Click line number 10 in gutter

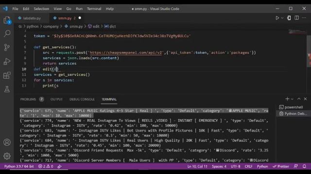[x=24, y=69]
